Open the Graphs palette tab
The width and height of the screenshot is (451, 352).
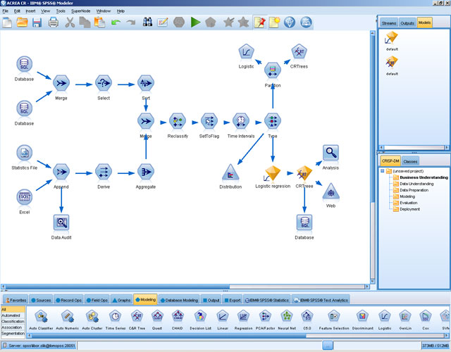[x=121, y=300]
